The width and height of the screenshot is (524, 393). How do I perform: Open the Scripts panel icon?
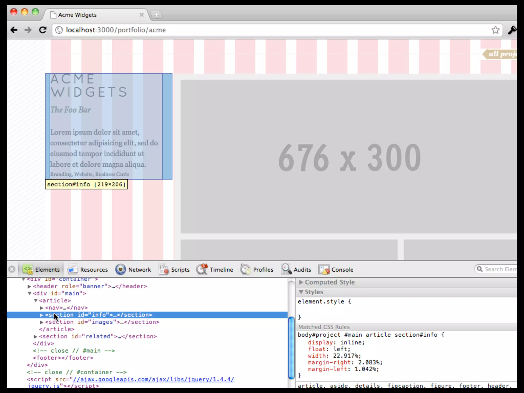click(x=164, y=269)
